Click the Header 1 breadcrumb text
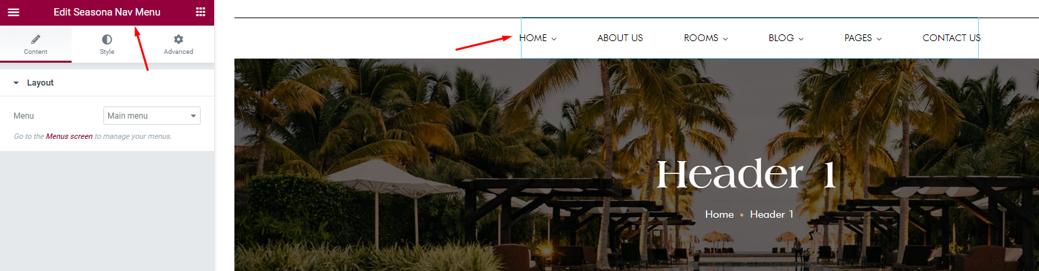1039x271 pixels. [x=771, y=214]
